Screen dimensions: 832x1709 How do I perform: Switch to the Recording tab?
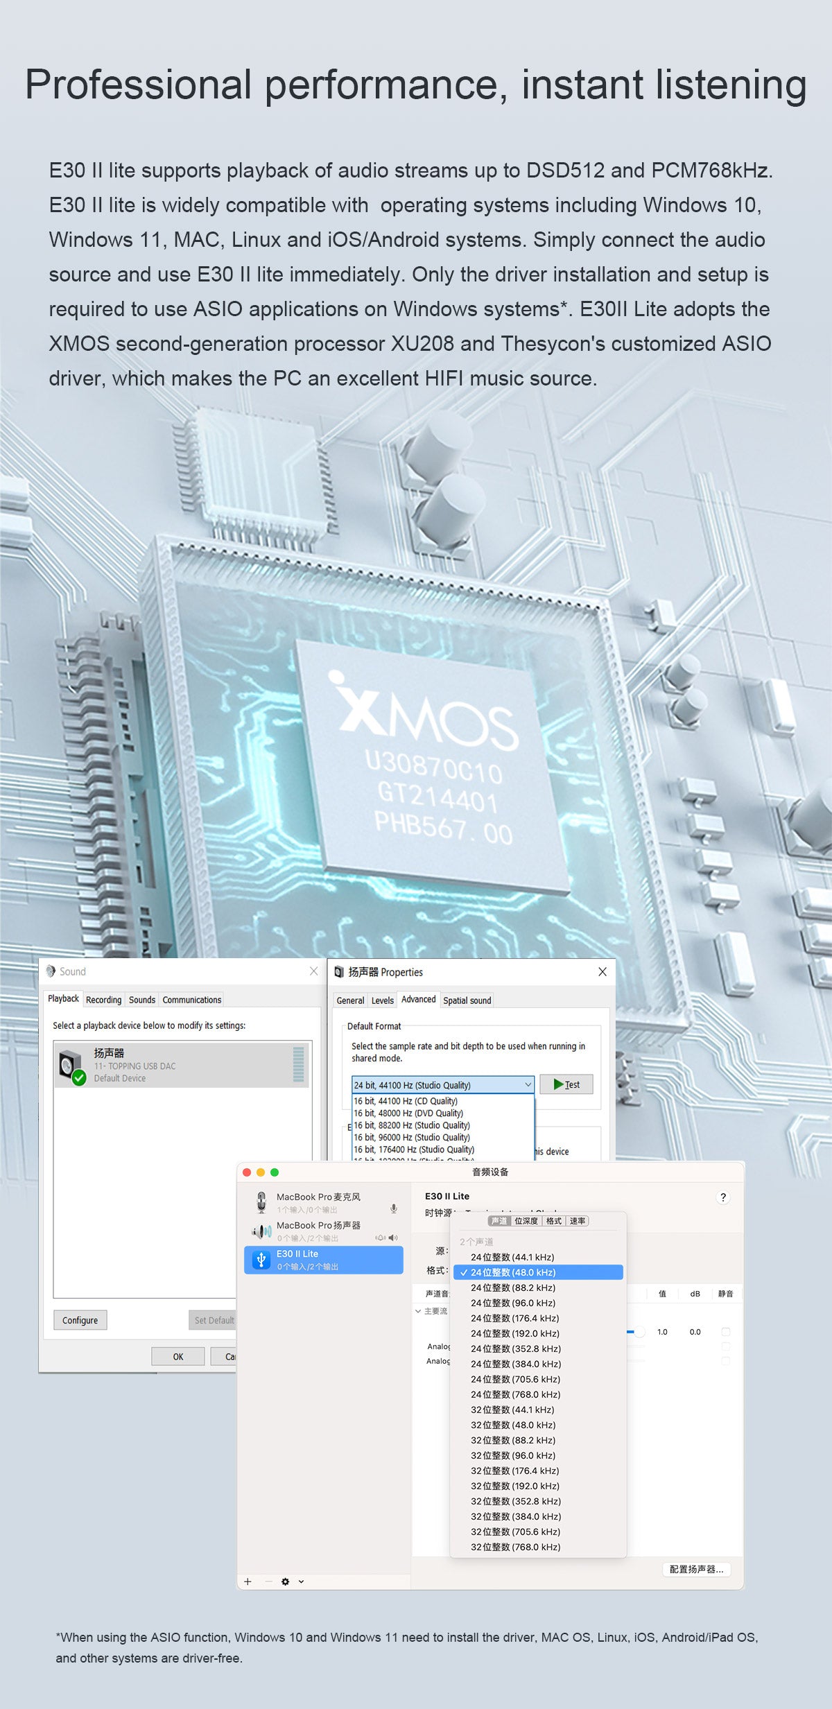tap(103, 1000)
